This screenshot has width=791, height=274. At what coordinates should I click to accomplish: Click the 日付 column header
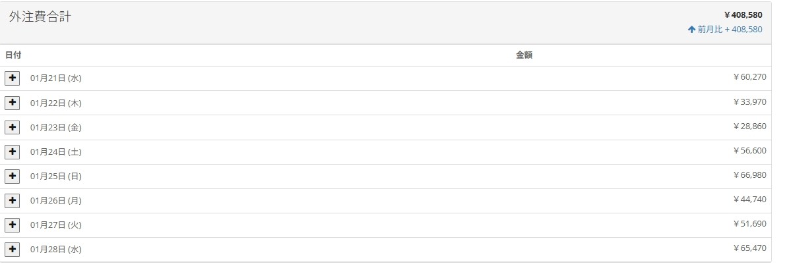point(13,55)
